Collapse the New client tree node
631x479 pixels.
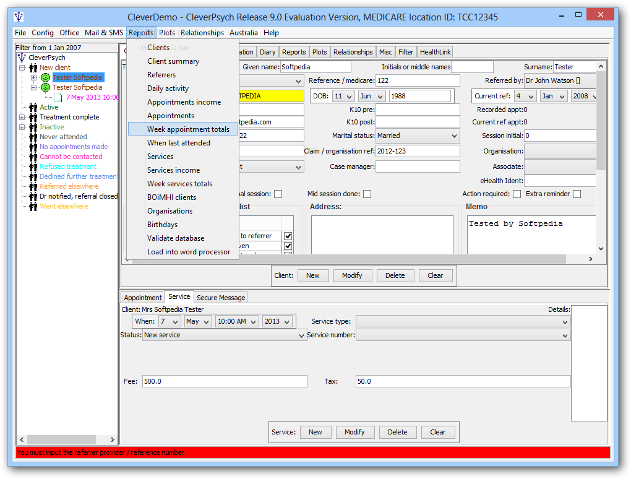pyautogui.click(x=22, y=67)
